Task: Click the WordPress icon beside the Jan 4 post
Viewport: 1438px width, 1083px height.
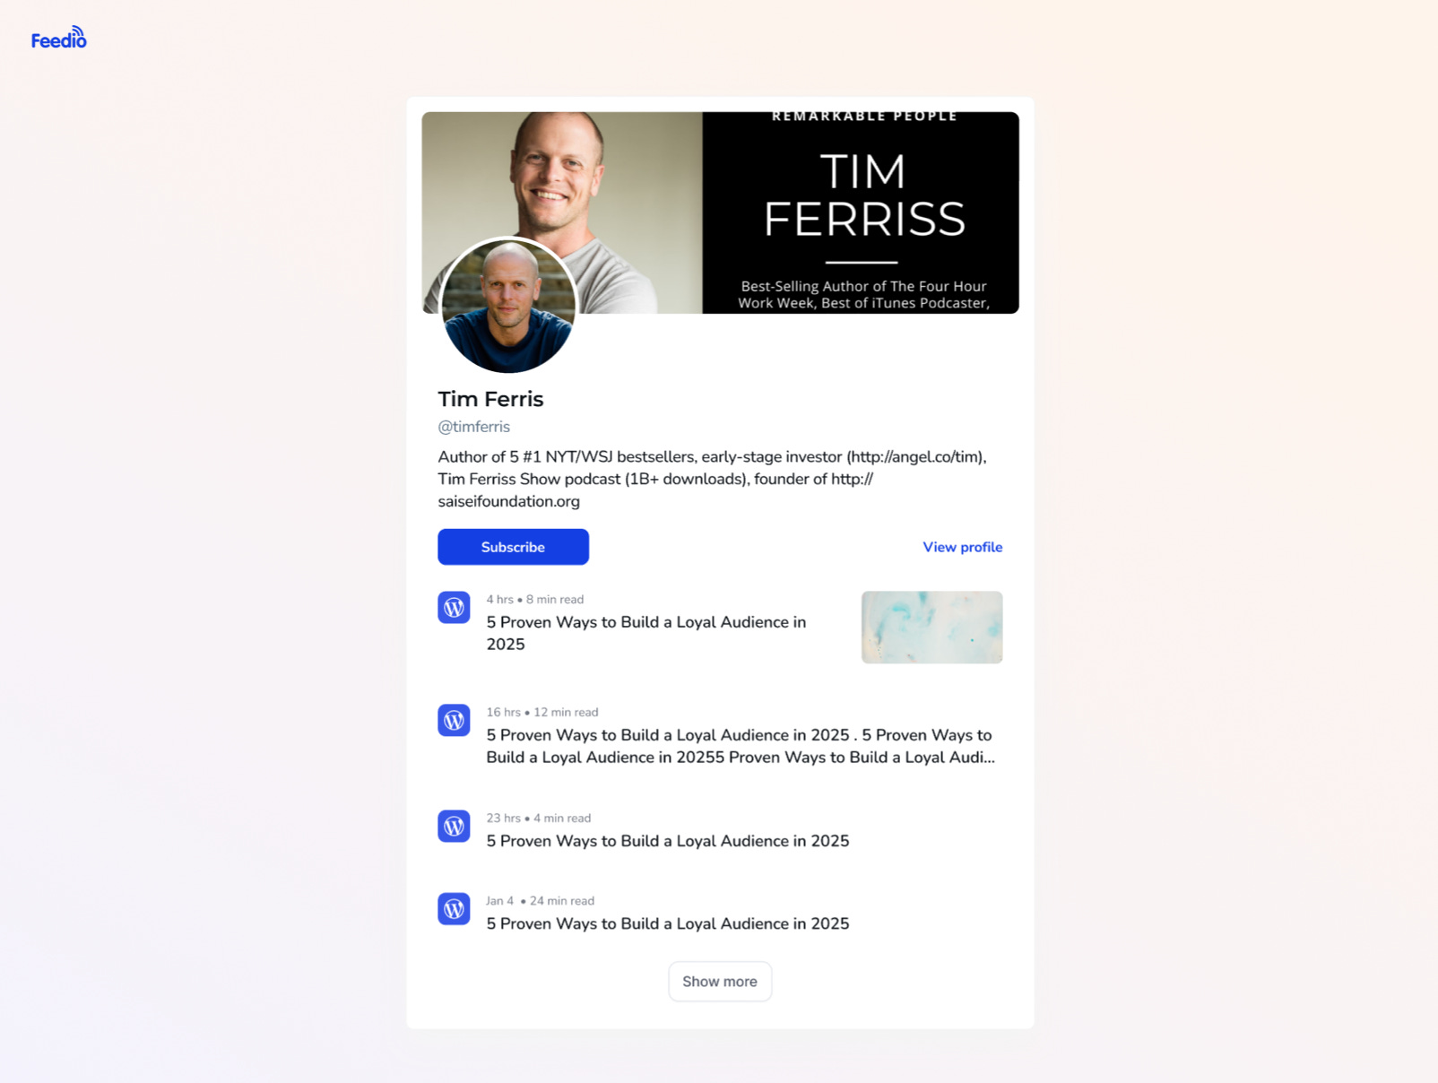Action: 454,909
